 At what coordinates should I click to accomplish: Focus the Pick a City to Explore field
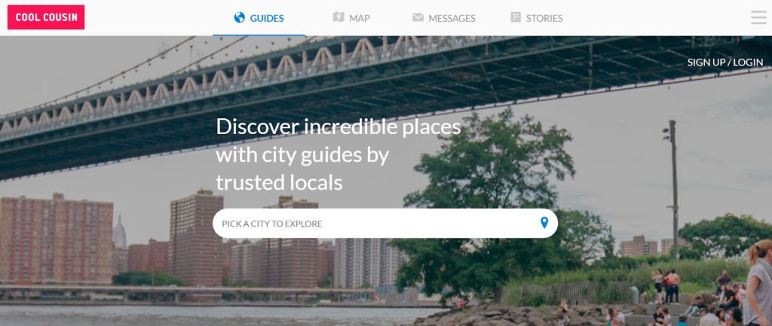pos(385,224)
